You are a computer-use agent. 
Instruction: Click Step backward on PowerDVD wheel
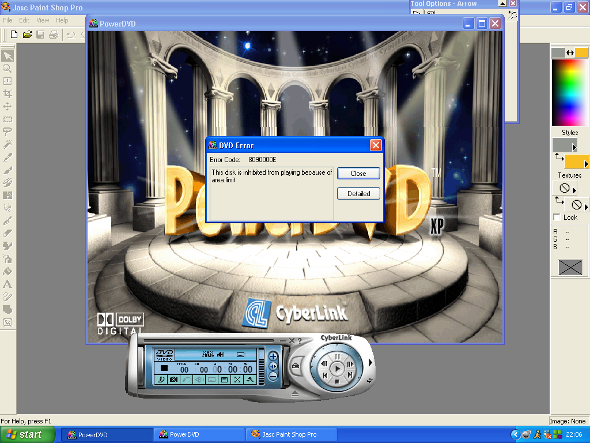[x=324, y=364]
